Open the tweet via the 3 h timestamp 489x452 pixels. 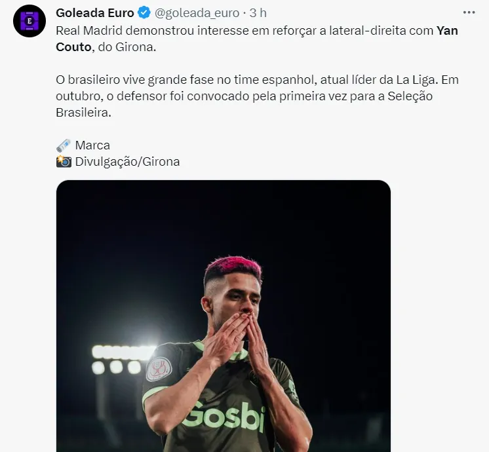coord(258,13)
